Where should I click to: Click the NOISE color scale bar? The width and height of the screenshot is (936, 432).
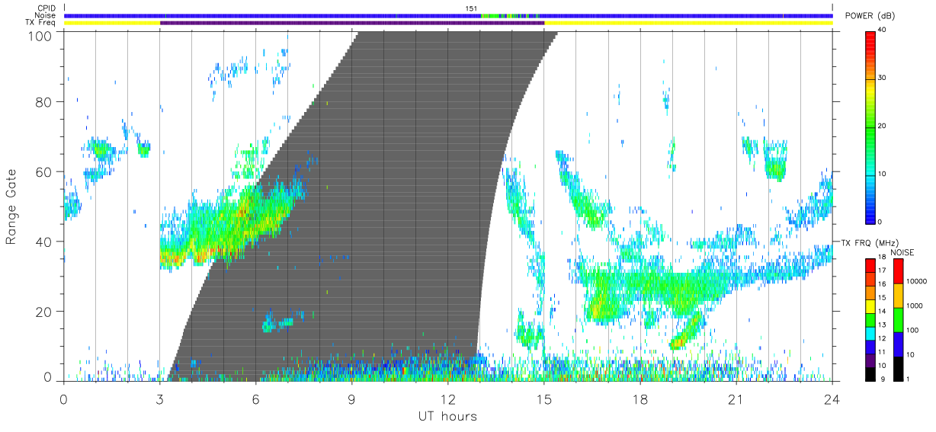(x=897, y=319)
